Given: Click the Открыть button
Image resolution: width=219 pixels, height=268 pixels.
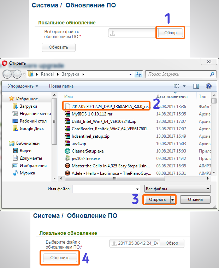Looking at the screenshot, I should (157, 199).
